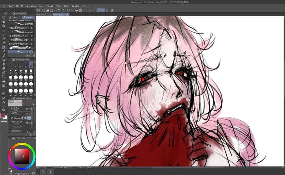Delete sub tool trash icon
The height and width of the screenshot is (175, 285).
pos(34,56)
